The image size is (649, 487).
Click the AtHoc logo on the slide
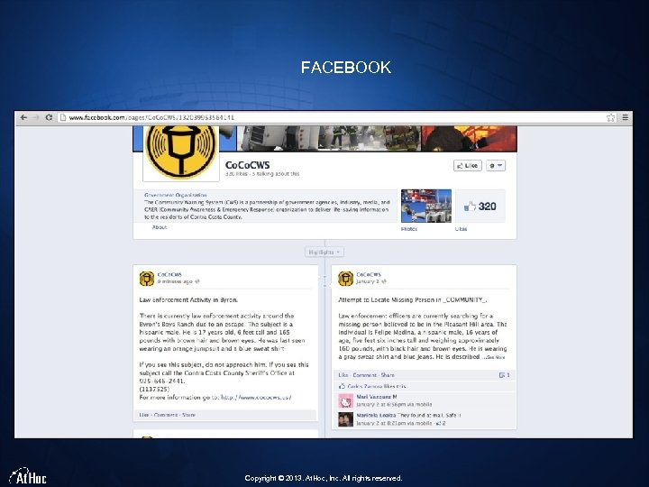(x=28, y=476)
